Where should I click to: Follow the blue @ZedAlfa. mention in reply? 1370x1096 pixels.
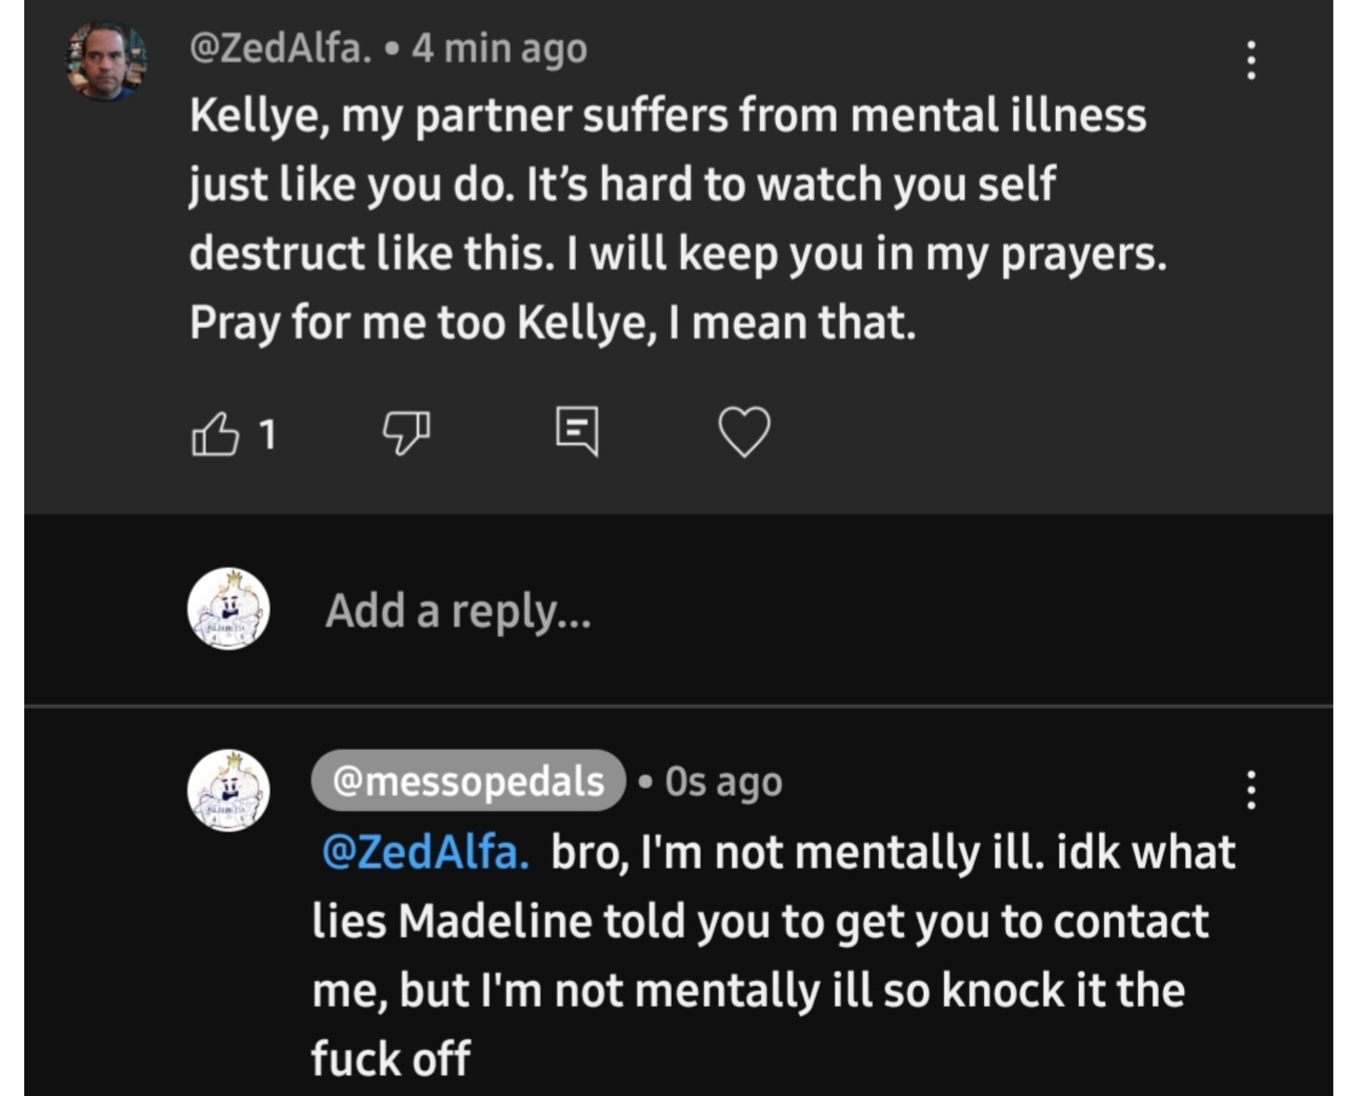pyautogui.click(x=425, y=852)
